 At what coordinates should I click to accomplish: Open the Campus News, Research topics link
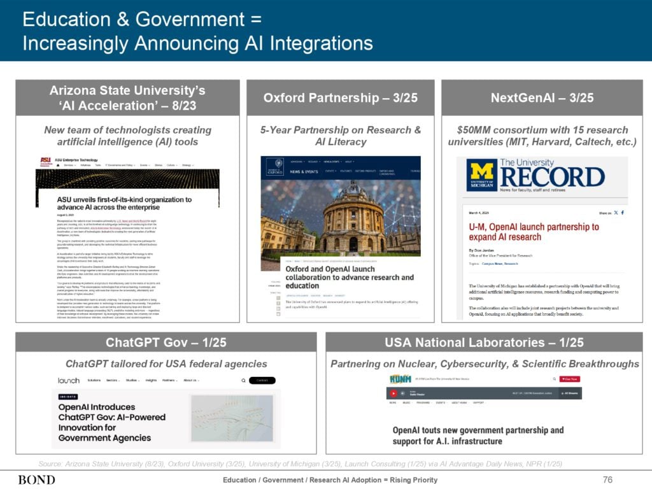pyautogui.click(x=499, y=264)
